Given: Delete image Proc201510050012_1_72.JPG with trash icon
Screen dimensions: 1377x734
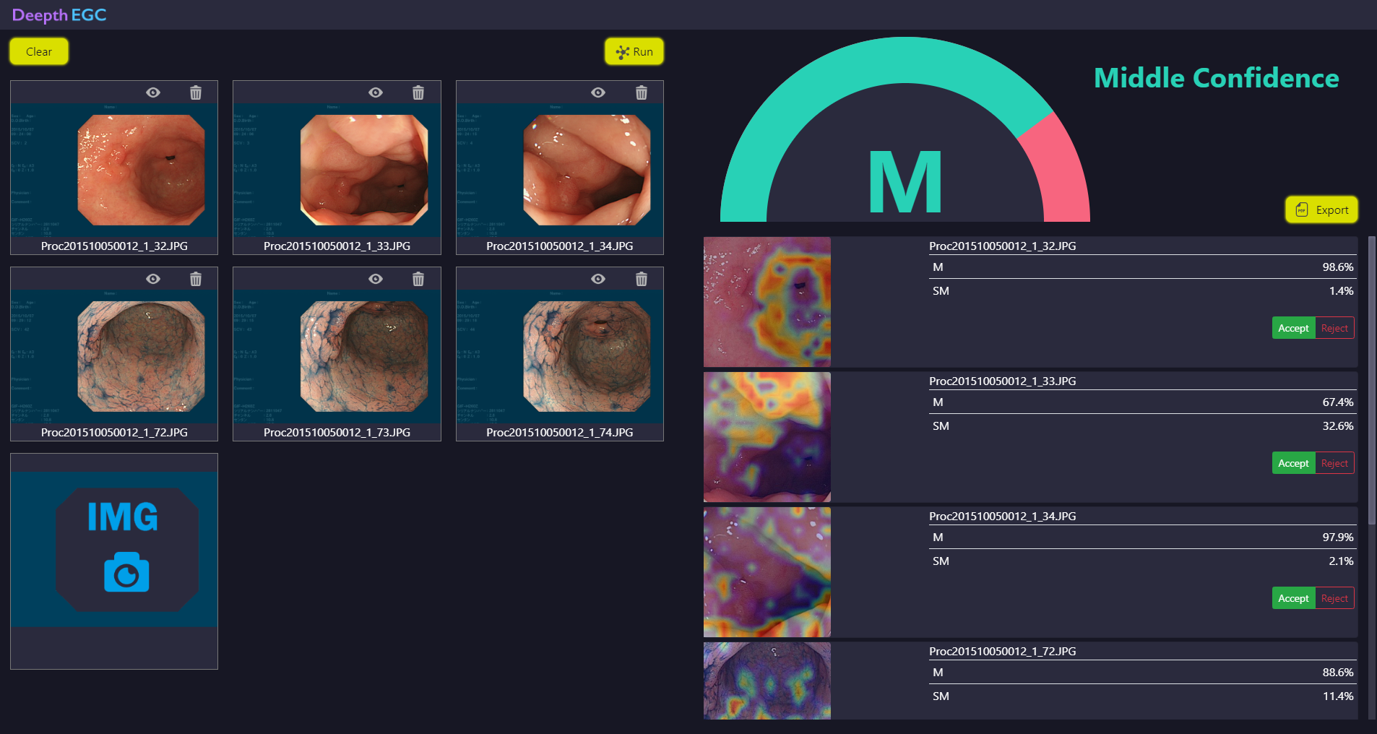Looking at the screenshot, I should pos(196,279).
